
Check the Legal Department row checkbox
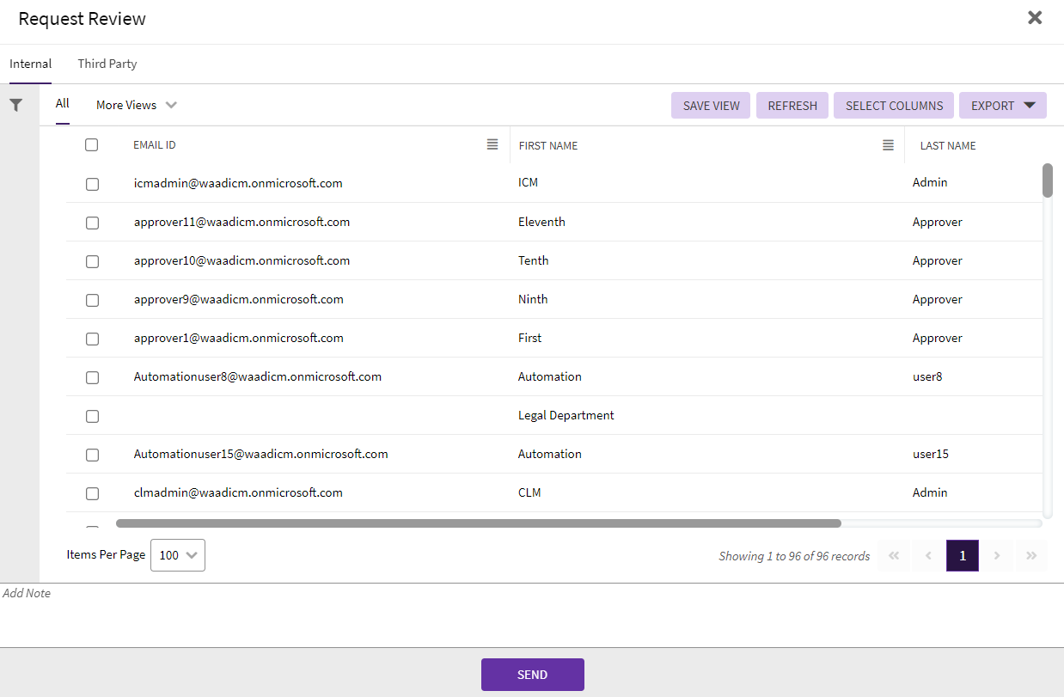click(92, 416)
